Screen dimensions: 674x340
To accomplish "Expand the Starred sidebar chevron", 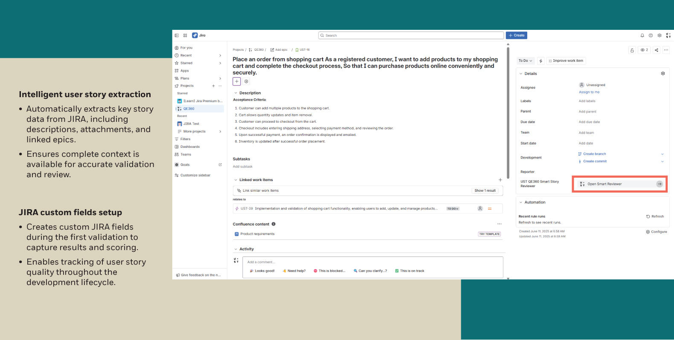I will click(220, 63).
